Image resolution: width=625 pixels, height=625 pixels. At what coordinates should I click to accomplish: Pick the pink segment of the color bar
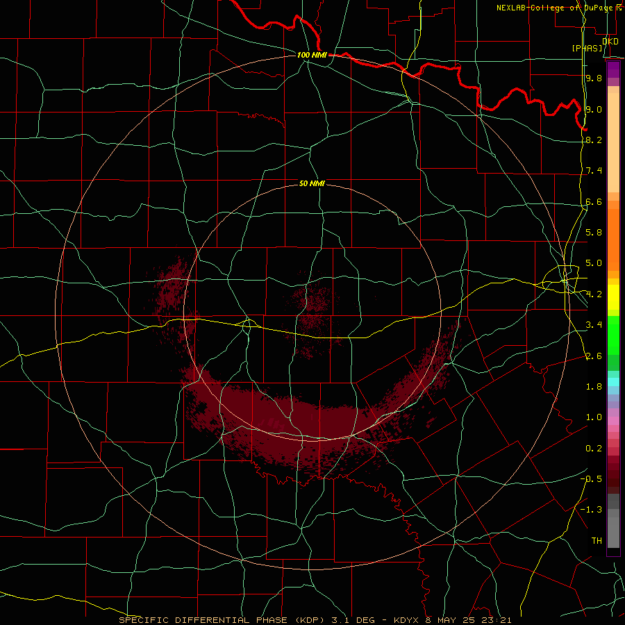[613, 421]
